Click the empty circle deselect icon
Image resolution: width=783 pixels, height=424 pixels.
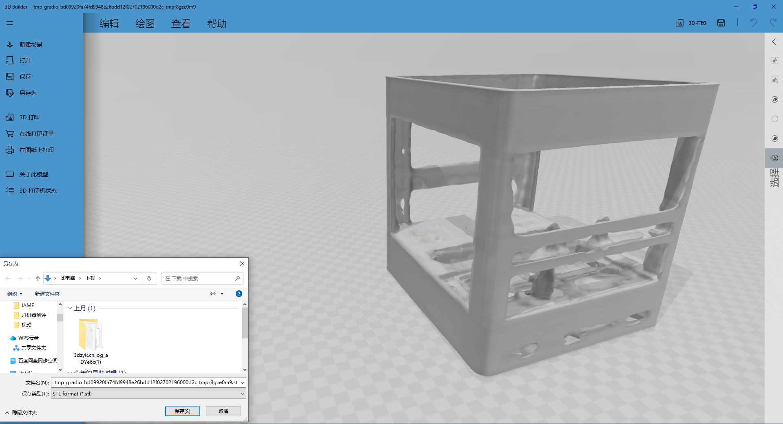click(774, 119)
